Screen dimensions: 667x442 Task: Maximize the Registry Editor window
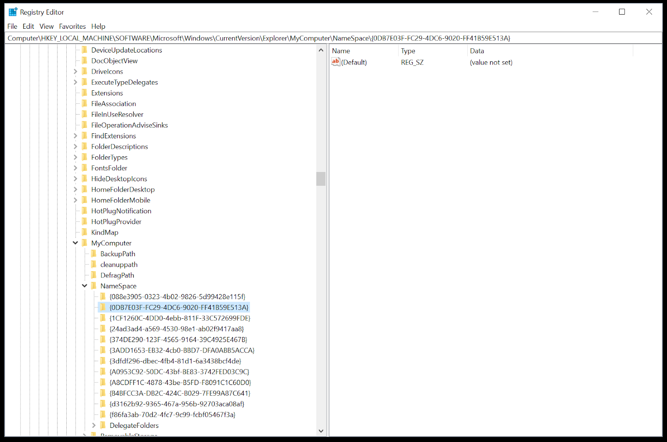tap(622, 12)
